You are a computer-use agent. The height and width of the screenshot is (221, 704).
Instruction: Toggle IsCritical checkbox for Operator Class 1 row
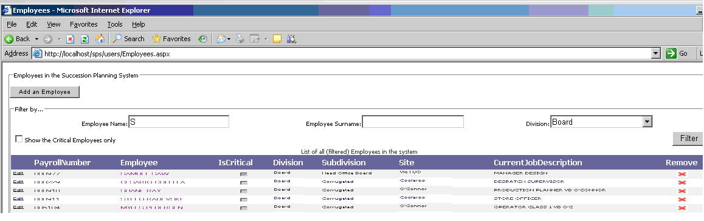244,208
